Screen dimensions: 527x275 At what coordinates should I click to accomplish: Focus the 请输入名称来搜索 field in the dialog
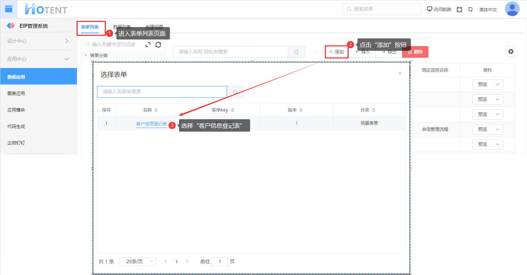click(x=162, y=92)
